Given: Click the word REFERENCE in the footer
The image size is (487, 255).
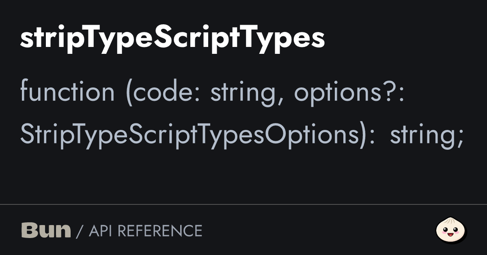Looking at the screenshot, I should [160, 231].
